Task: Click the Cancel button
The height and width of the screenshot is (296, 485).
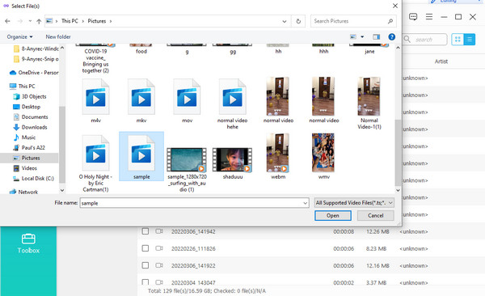Action: (376, 215)
